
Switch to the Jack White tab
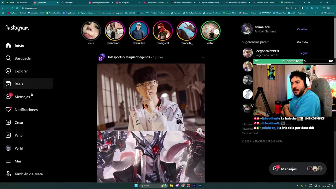[156, 3]
